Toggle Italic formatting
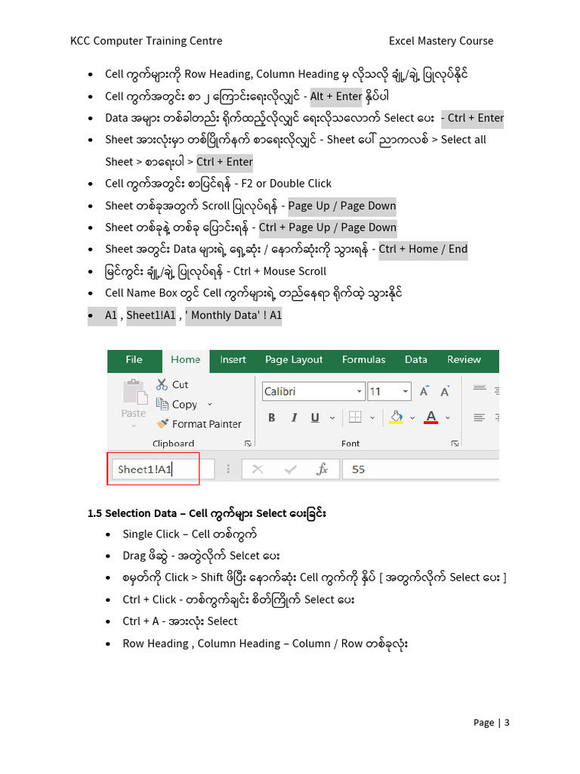 point(294,417)
